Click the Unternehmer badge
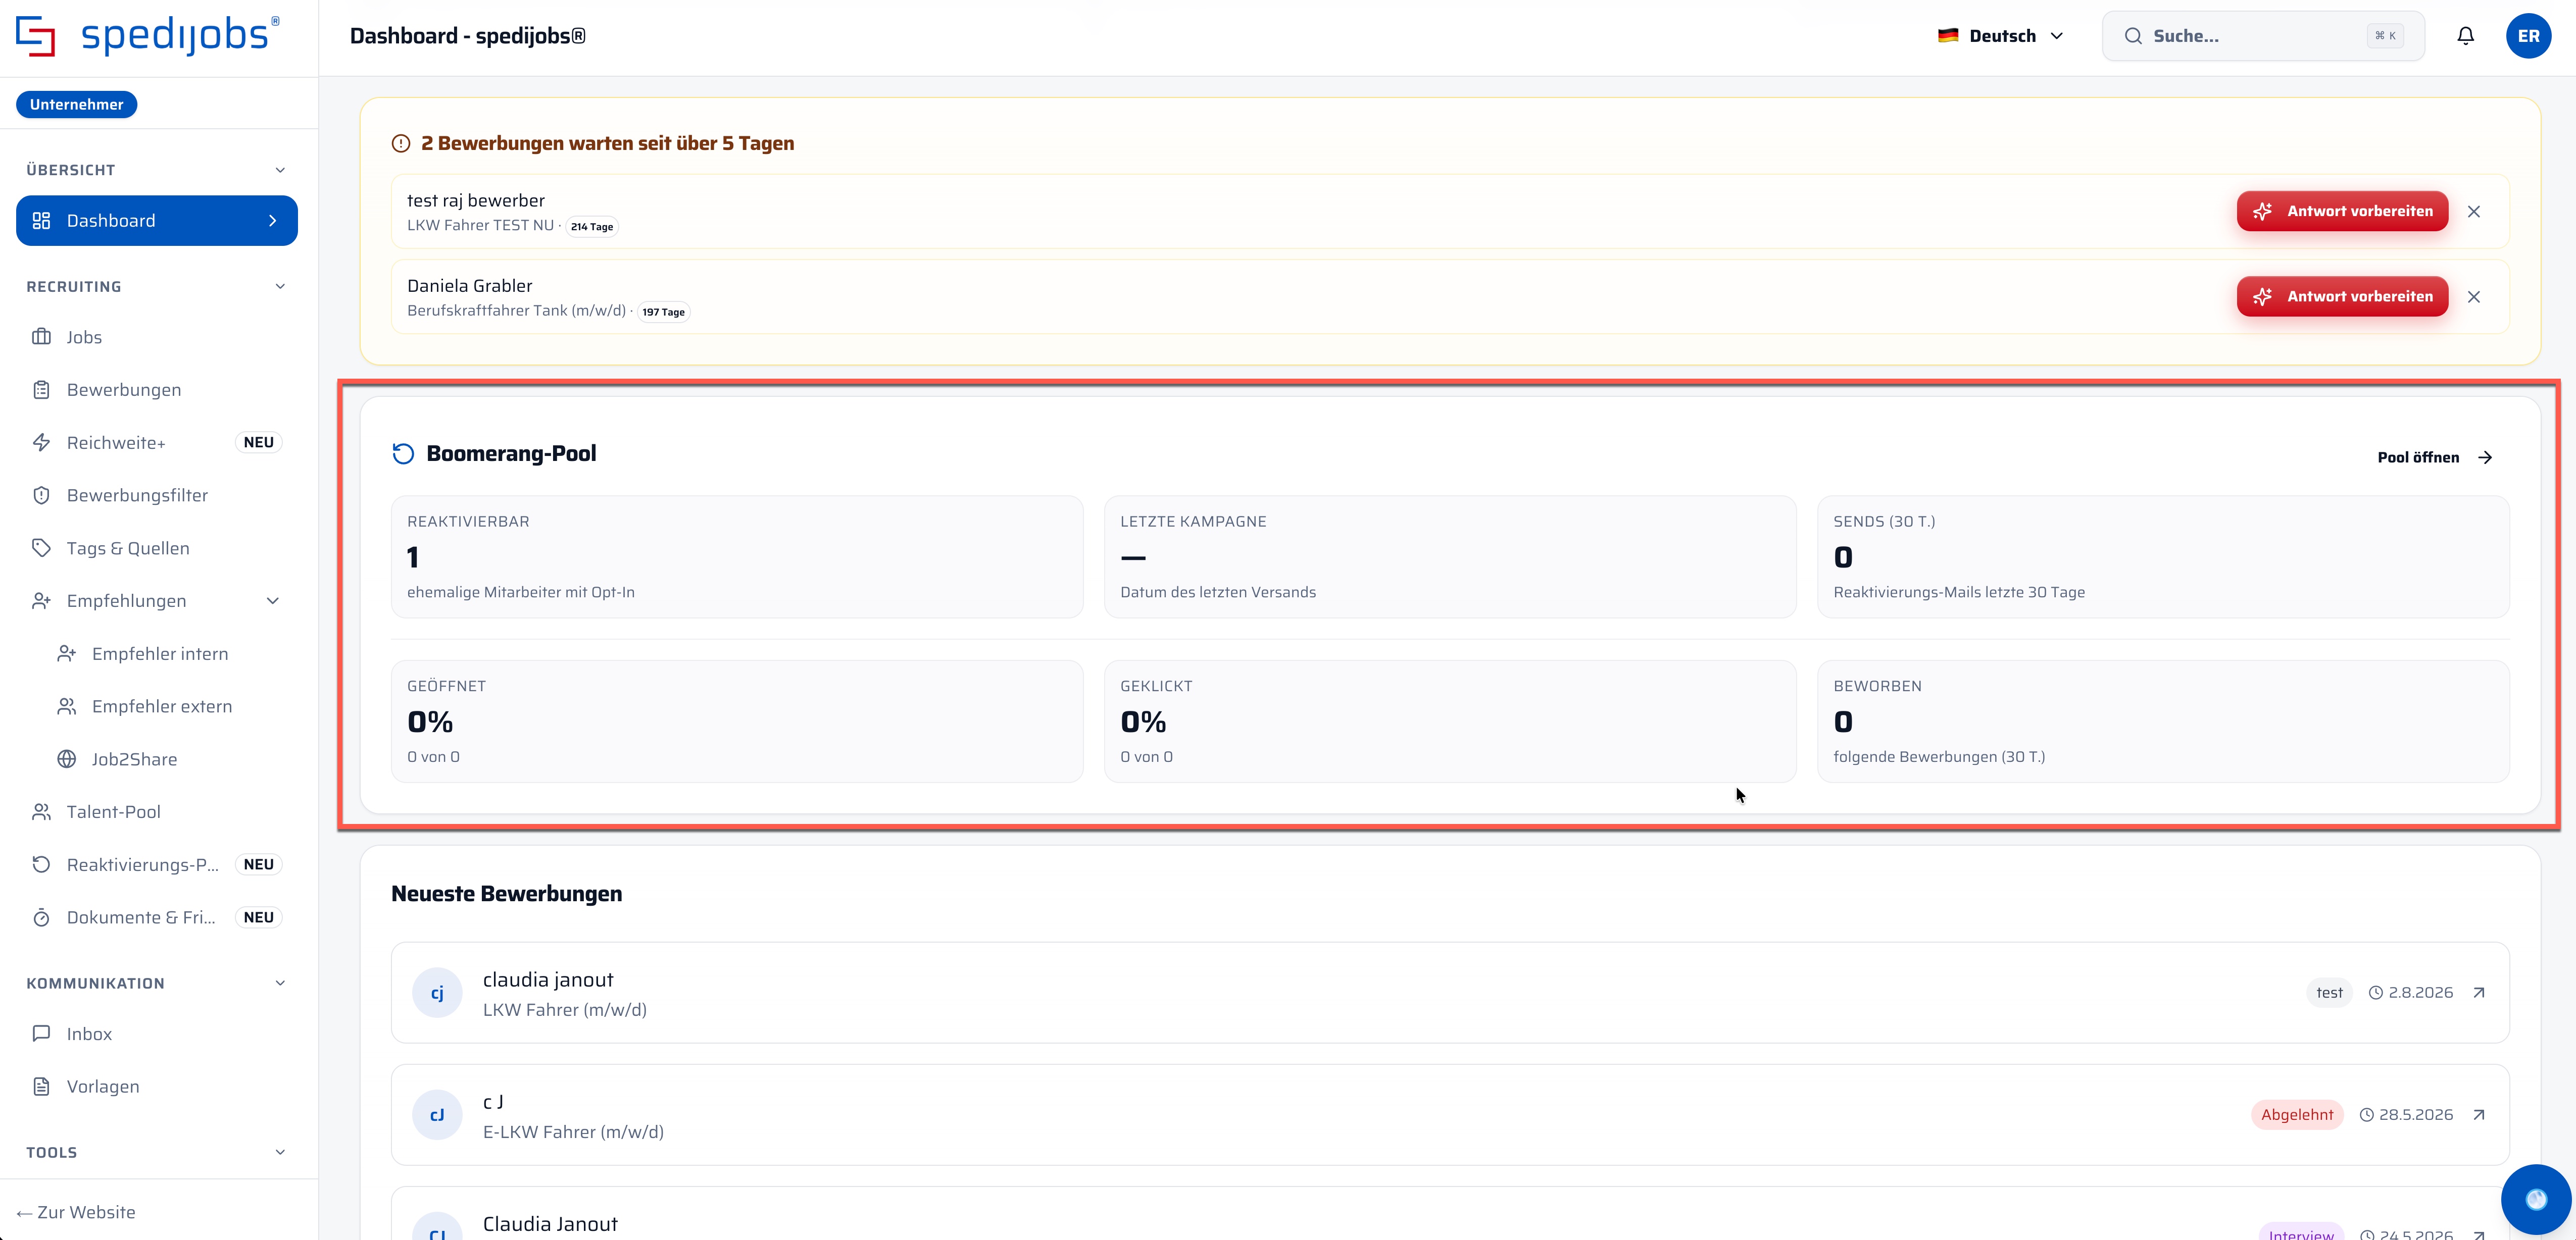The height and width of the screenshot is (1240, 2576). pyautogui.click(x=77, y=104)
